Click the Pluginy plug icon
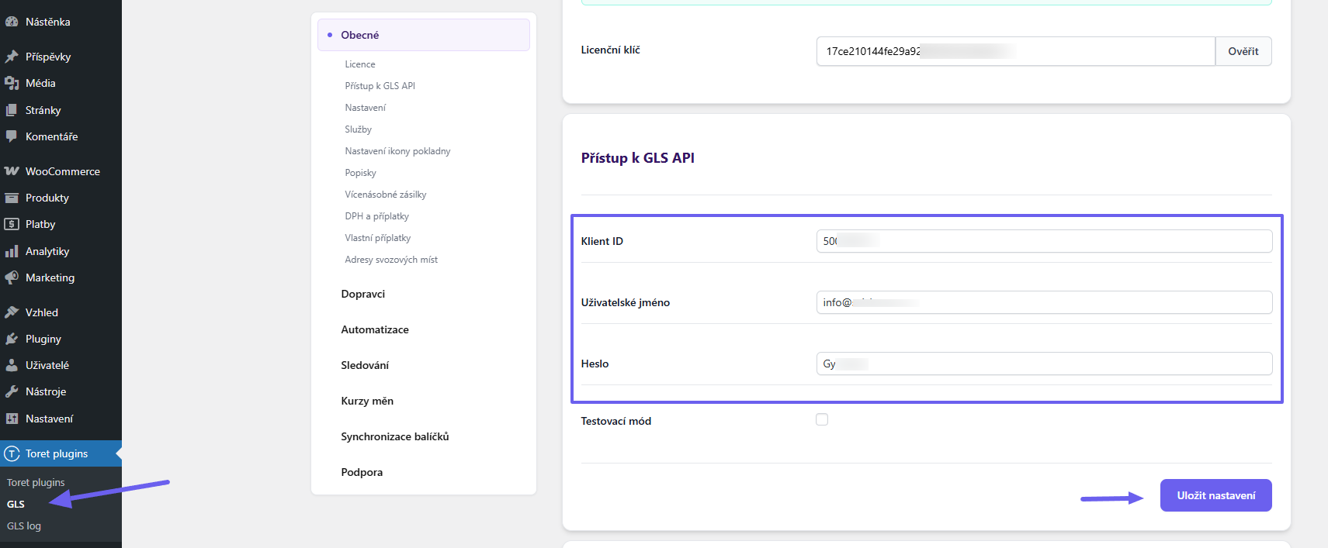 coord(12,339)
